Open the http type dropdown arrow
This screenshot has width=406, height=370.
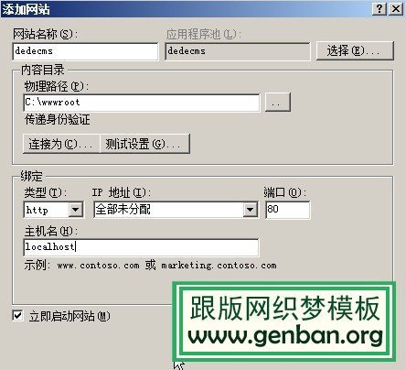coord(76,210)
